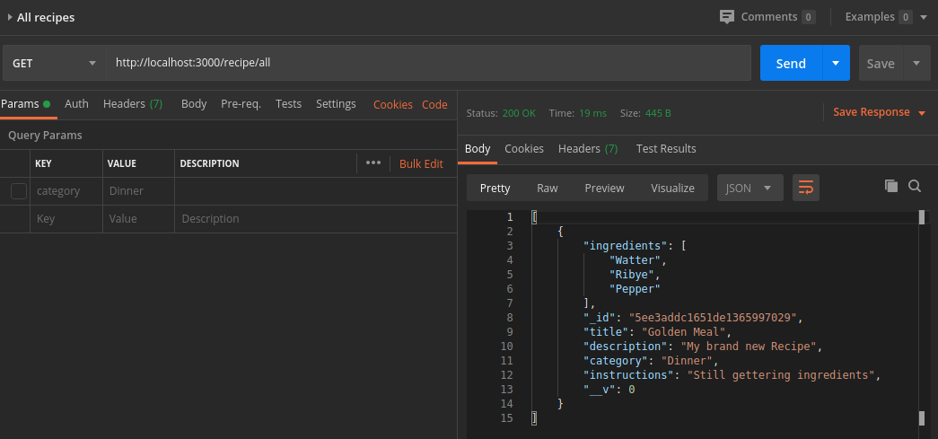The width and height of the screenshot is (938, 439).
Task: Click the DESCRIPTION column header
Action: (x=209, y=163)
